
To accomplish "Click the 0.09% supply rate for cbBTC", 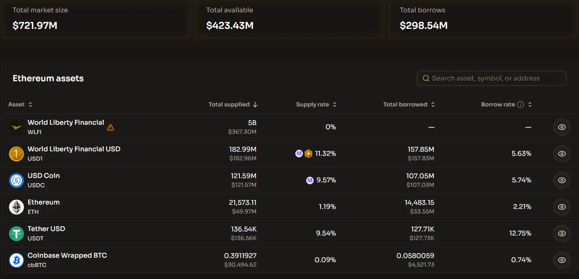I will pos(325,260).
